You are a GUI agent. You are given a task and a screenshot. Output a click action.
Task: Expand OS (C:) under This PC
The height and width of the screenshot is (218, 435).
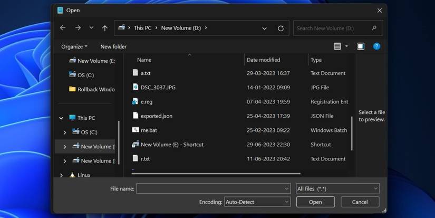(x=65, y=132)
